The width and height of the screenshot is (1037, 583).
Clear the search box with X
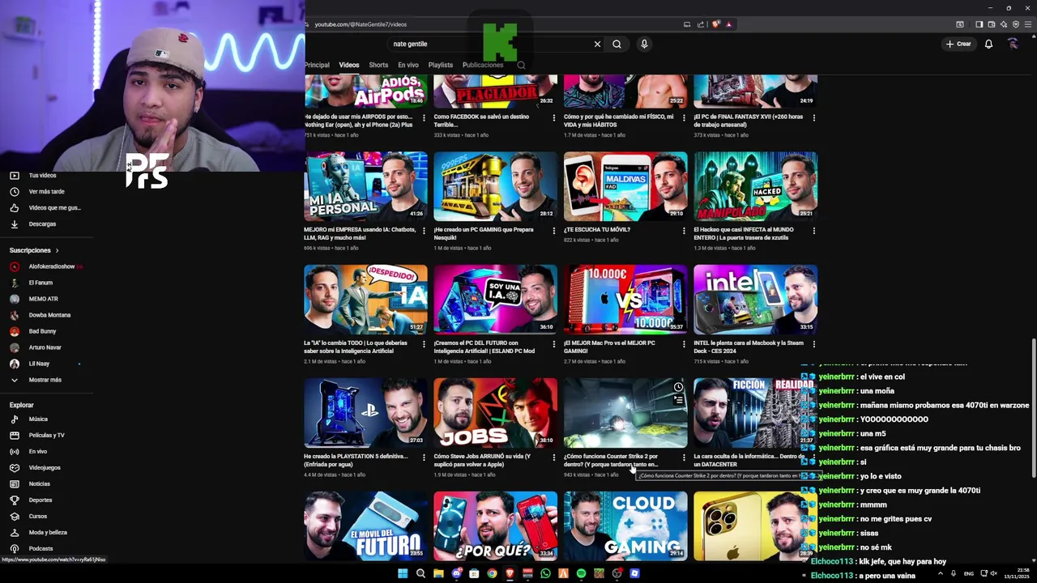coord(597,45)
